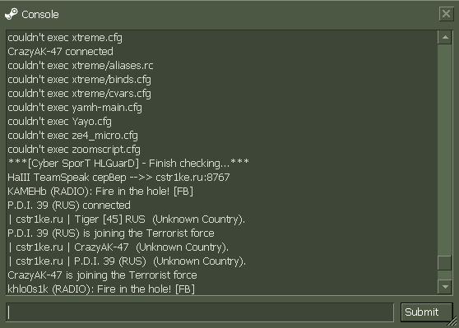
Task: Focus the console command input field
Action: point(200,312)
